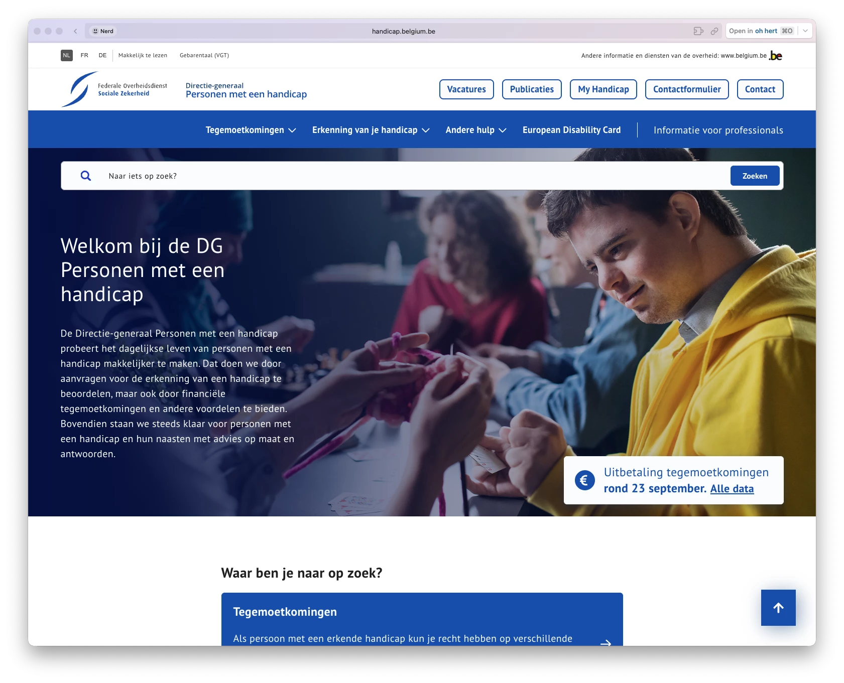
Task: Switch site language to FR
Action: [x=84, y=55]
